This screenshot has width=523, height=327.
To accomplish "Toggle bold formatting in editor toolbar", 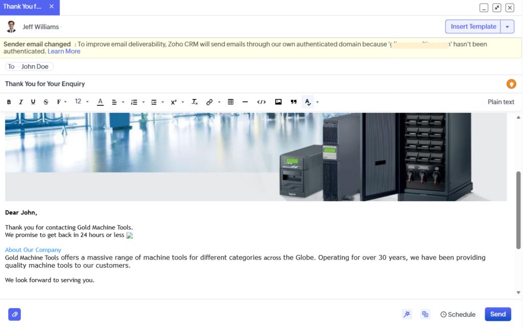I will coord(9,102).
